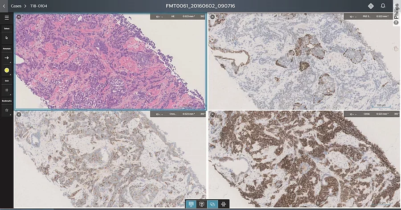Click the notification bell icon
401x210 pixels.
tap(383, 6)
